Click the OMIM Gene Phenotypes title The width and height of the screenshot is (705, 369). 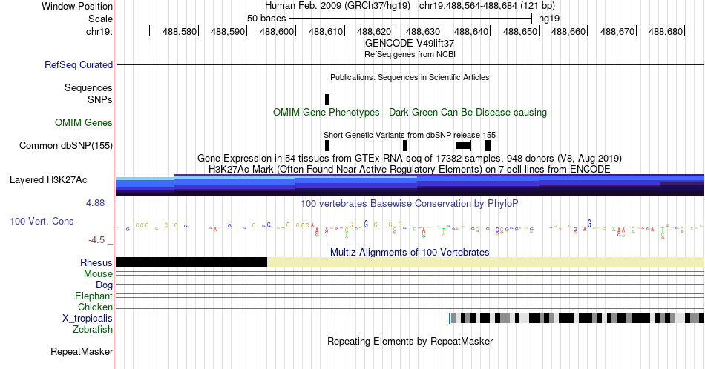click(410, 112)
